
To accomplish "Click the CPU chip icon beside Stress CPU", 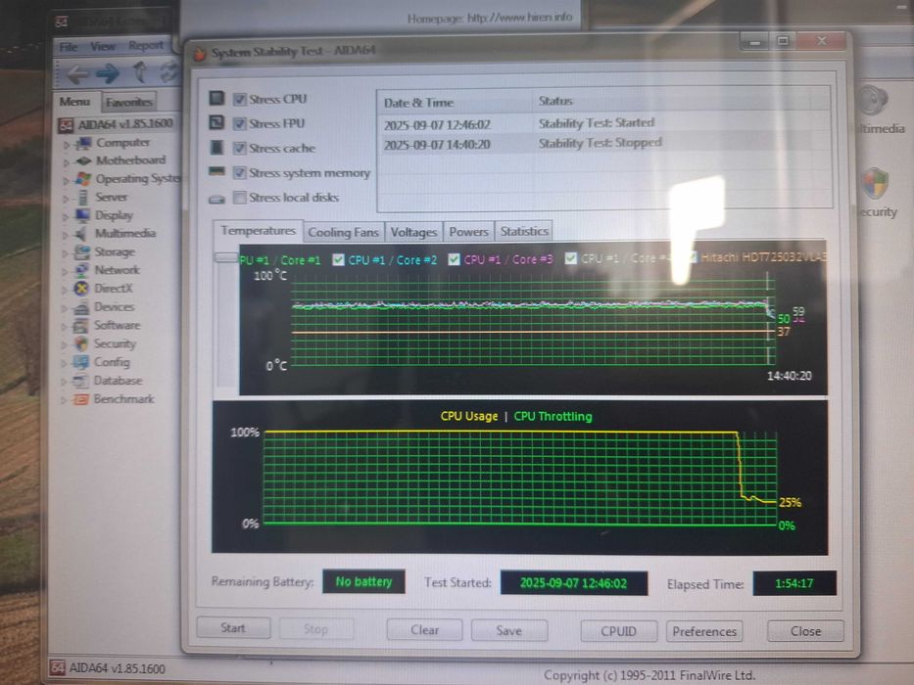I will 216,98.
